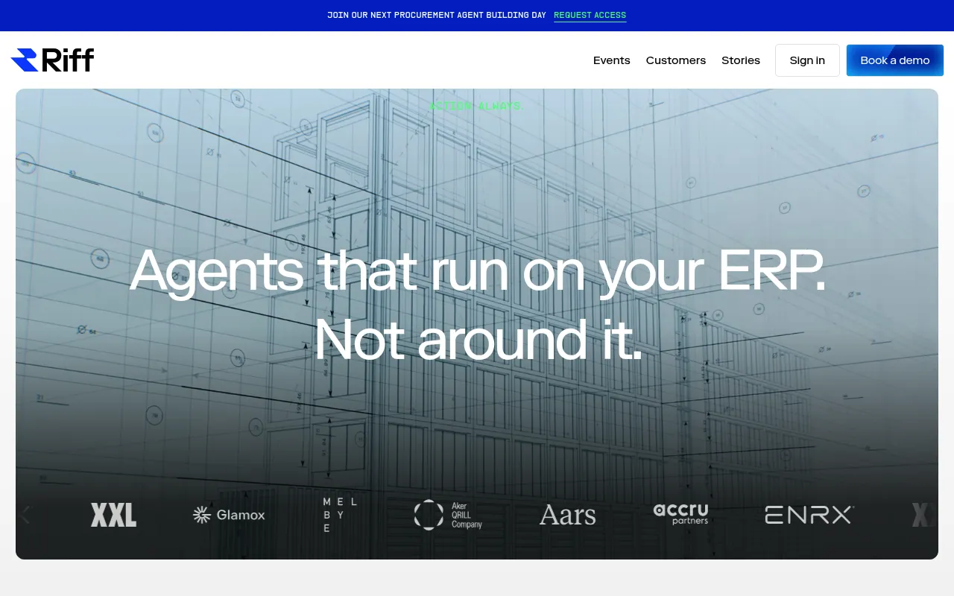Click the procurement agent building day banner text
This screenshot has width=954, height=596.
pyautogui.click(x=437, y=16)
